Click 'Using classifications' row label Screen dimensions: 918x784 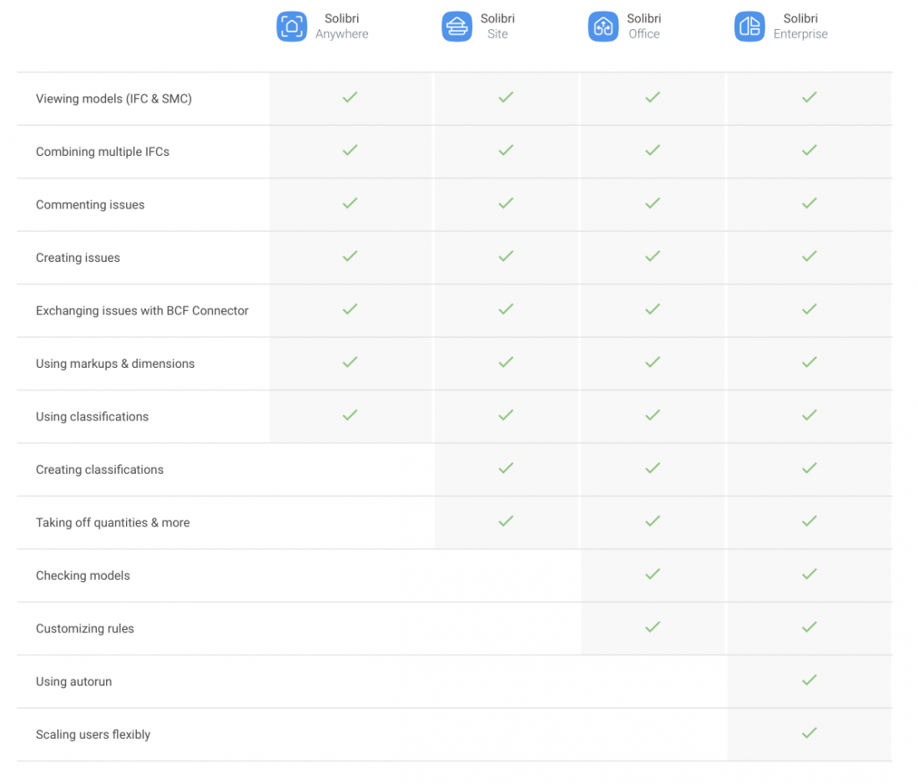[x=93, y=416]
